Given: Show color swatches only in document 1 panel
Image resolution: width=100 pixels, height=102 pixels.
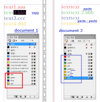Looking at the screenshot, I should [21, 96].
